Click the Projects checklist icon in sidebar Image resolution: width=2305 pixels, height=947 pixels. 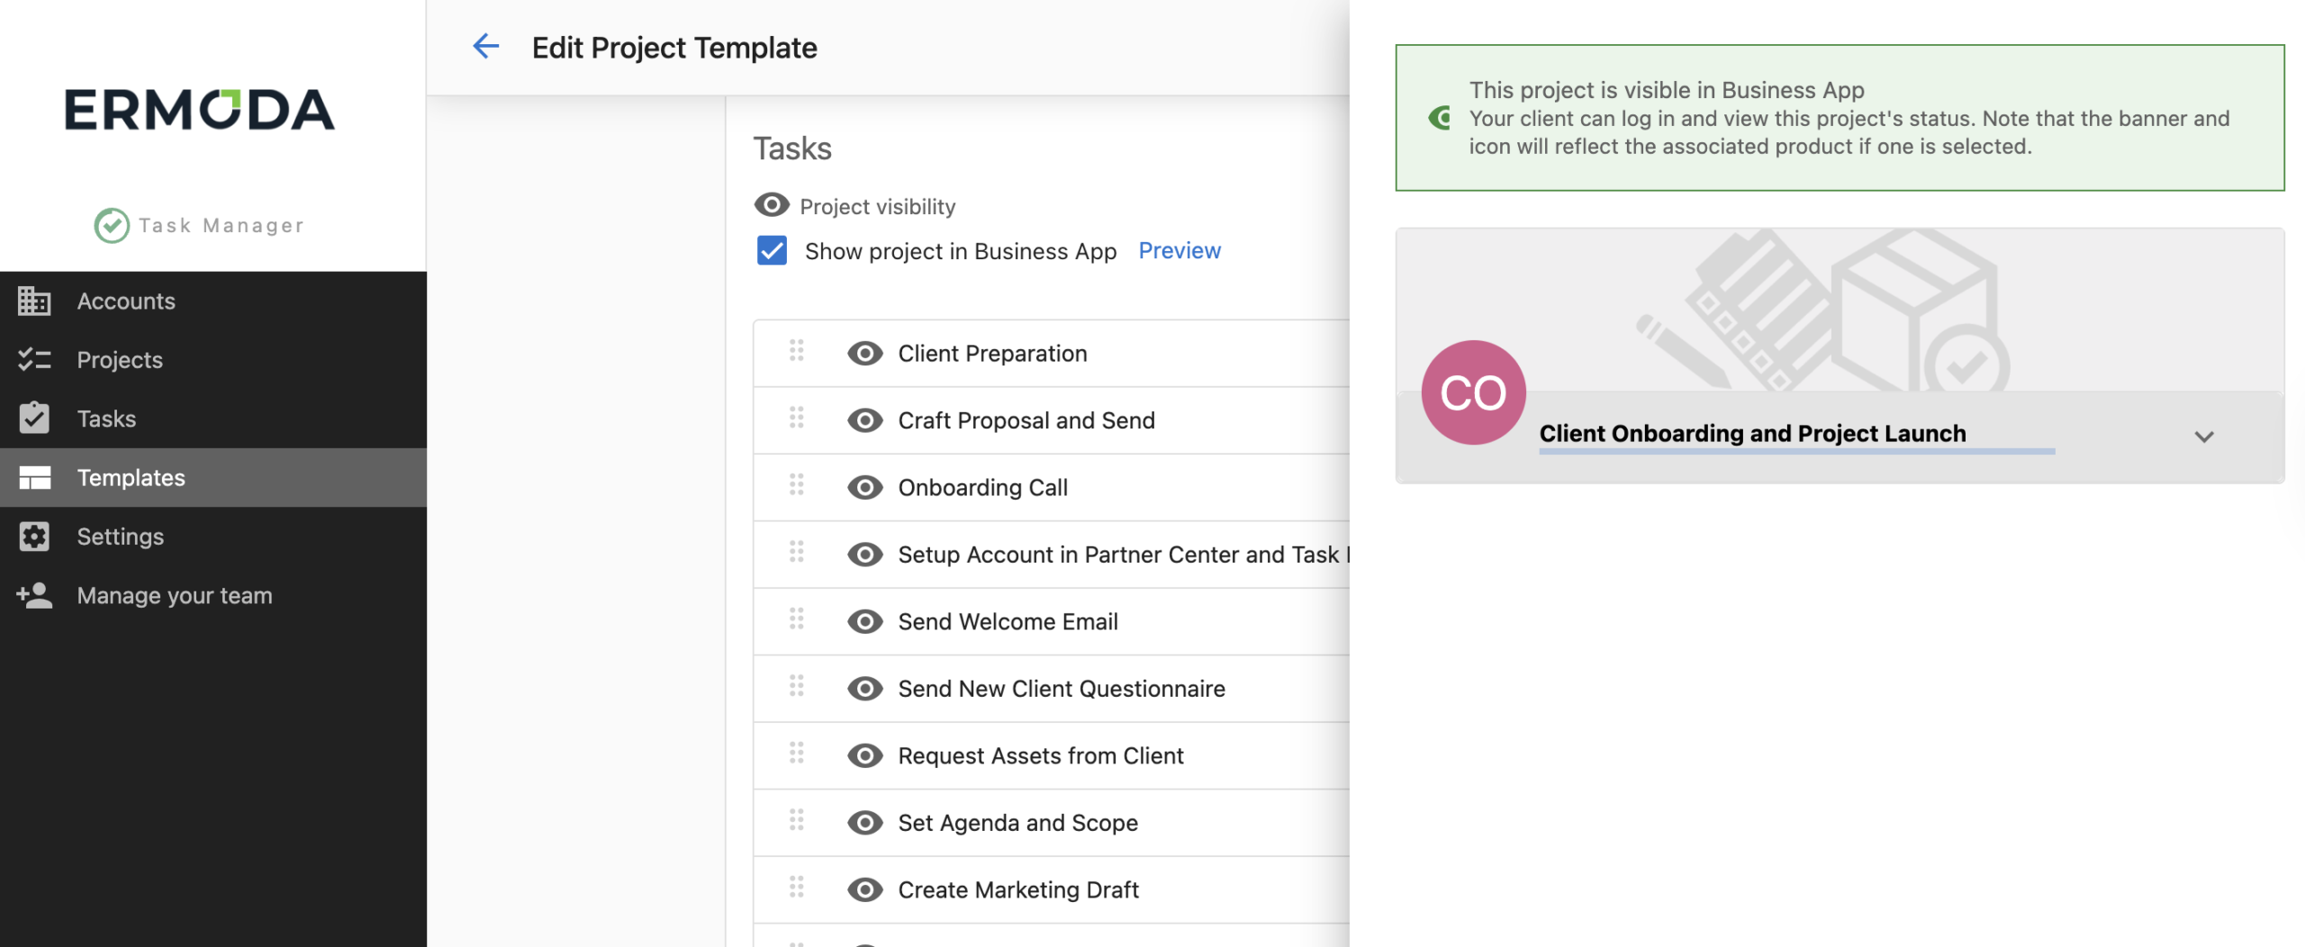(x=34, y=360)
